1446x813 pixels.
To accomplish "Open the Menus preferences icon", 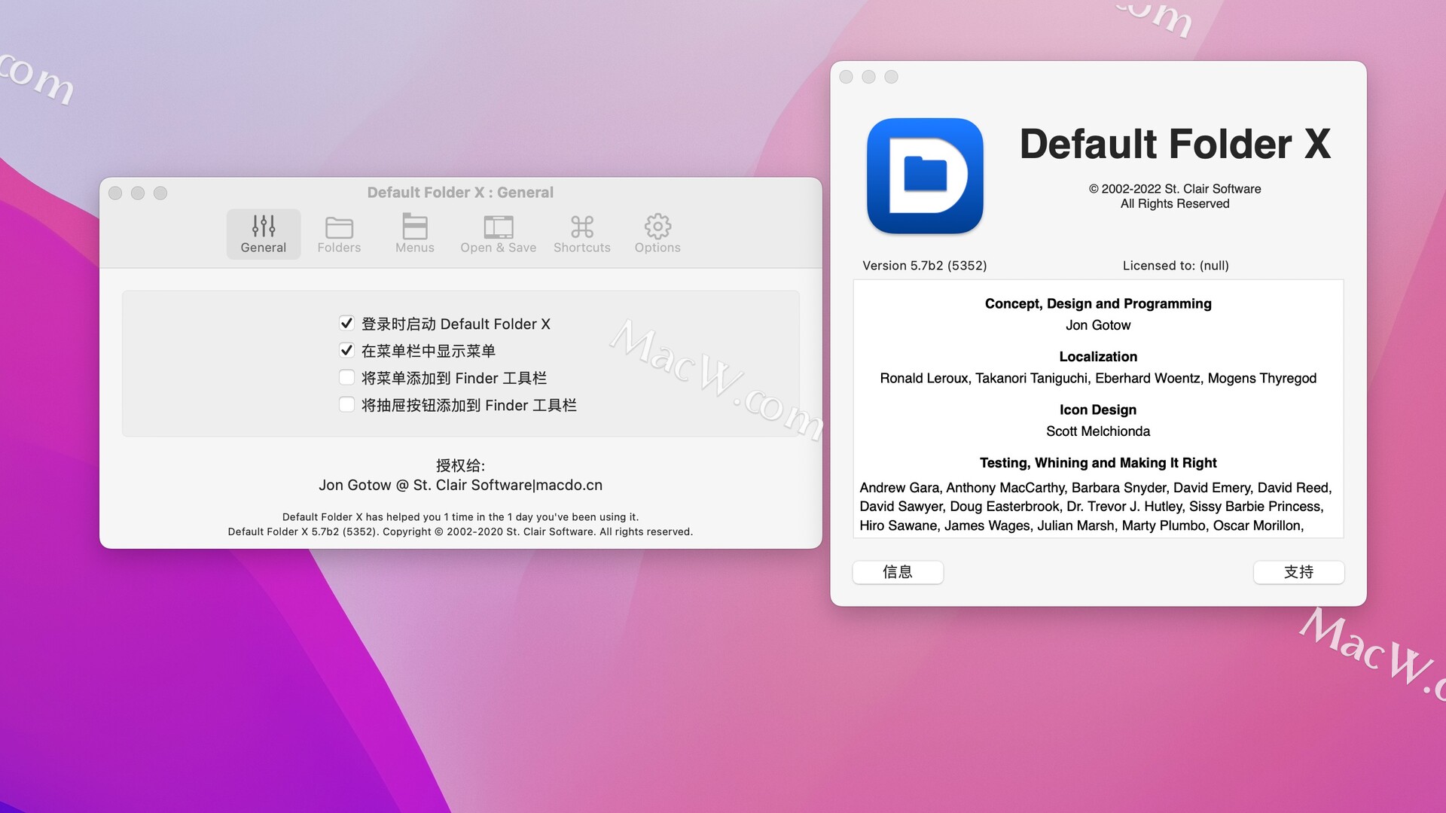I will tap(415, 227).
